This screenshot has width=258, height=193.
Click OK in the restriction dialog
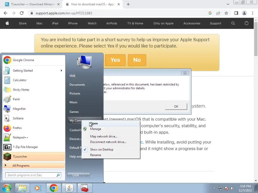pos(176,107)
